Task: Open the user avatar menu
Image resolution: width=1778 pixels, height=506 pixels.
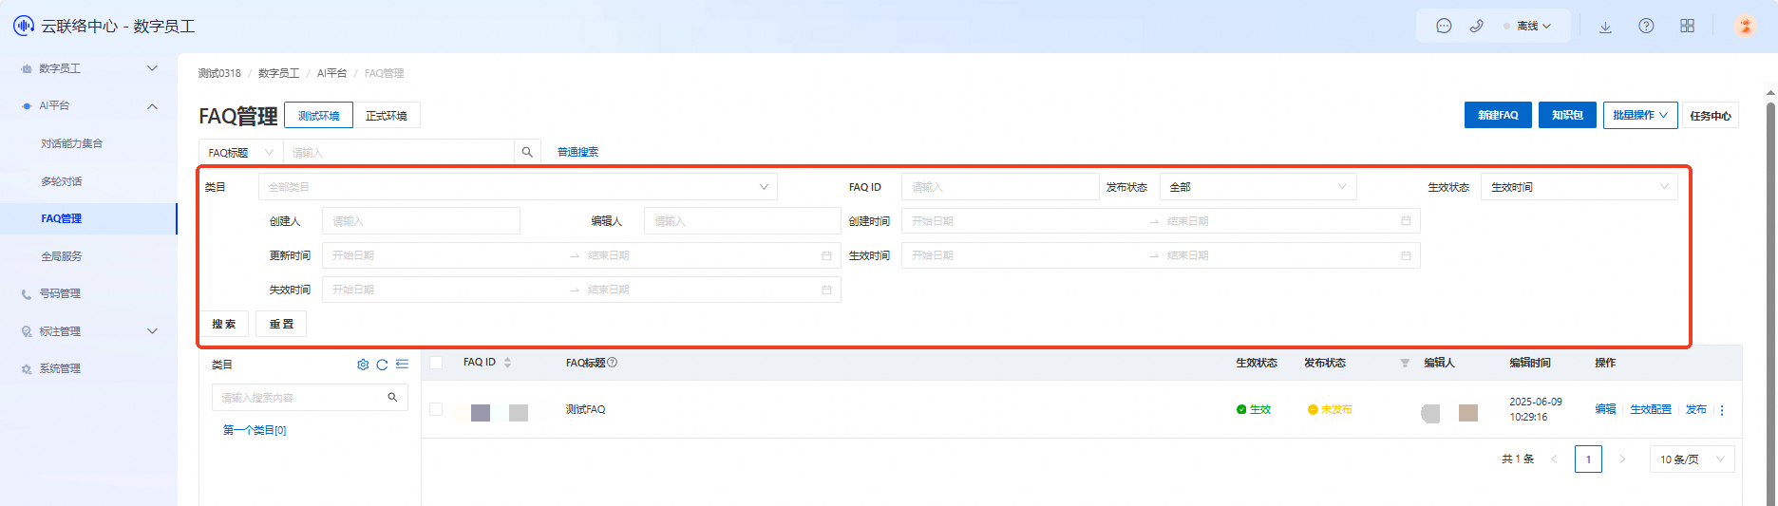Action: point(1745,26)
